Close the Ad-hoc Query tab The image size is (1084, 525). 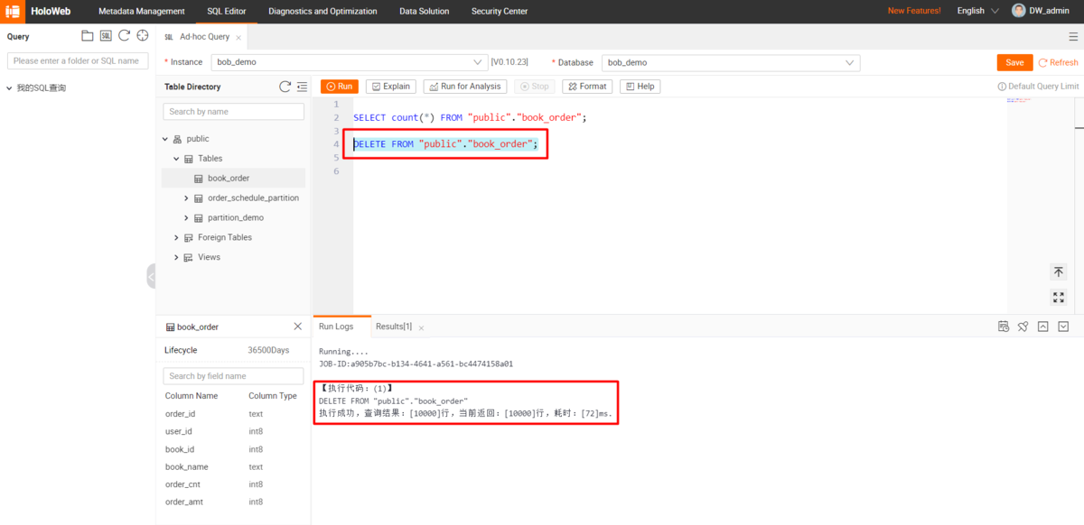coord(238,38)
